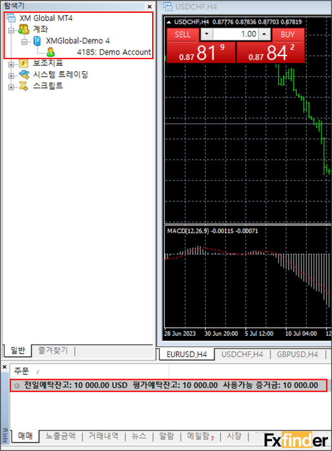Viewport: 332px width, 451px height.
Task: Select the 노출금액 terminal tab
Action: pos(60,436)
